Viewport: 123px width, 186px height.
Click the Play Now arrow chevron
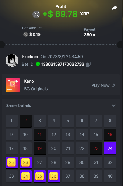pyautogui.click(x=114, y=85)
